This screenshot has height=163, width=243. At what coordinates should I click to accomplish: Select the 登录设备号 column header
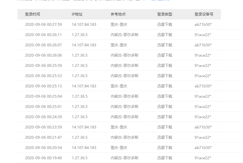[x=204, y=14]
